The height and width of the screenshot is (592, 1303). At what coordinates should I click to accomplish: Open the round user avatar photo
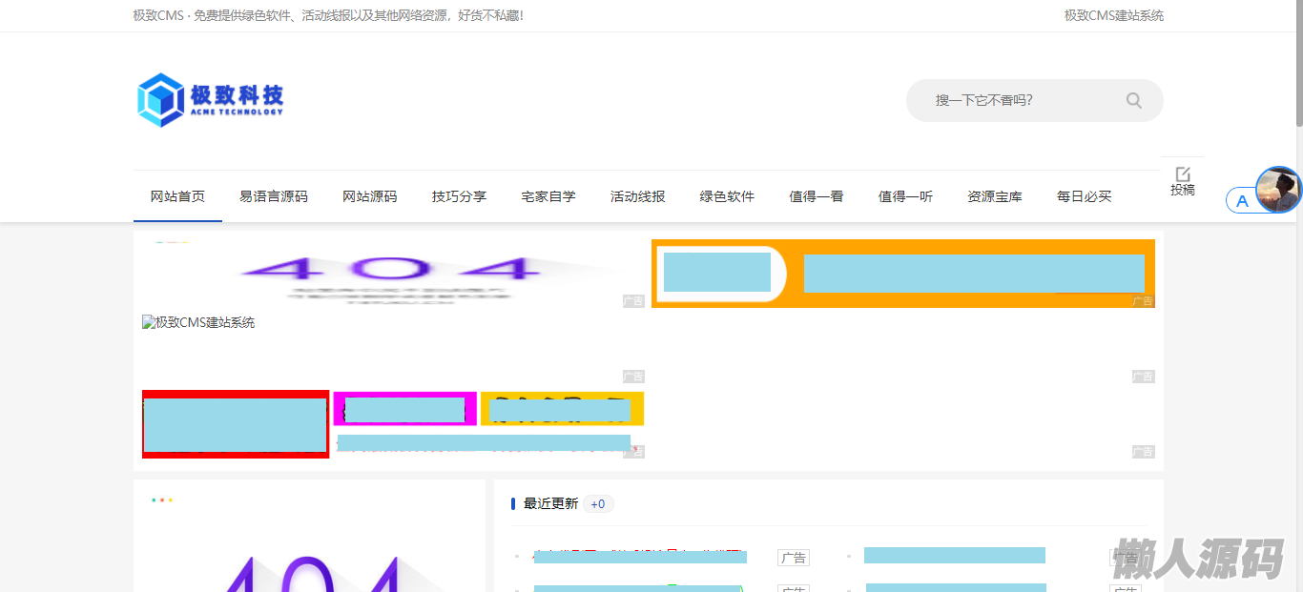pos(1278,190)
